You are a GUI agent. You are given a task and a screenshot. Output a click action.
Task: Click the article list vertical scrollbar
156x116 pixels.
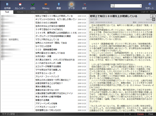[88, 63]
